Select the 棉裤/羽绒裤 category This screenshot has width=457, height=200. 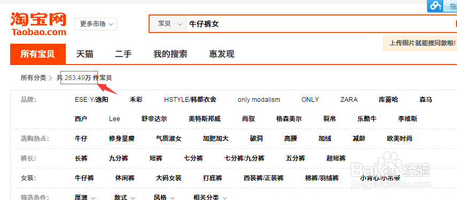tap(322, 178)
